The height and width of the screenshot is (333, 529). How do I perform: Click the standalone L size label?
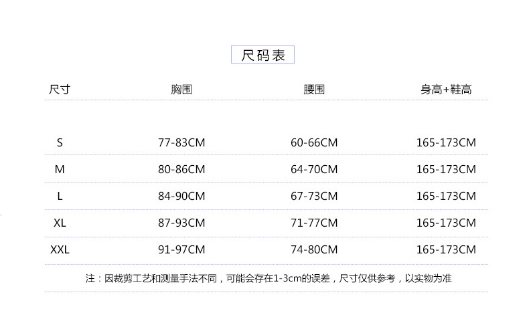[x=60, y=196]
